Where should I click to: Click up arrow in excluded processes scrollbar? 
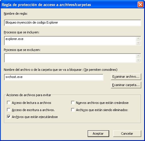coord(138,56)
